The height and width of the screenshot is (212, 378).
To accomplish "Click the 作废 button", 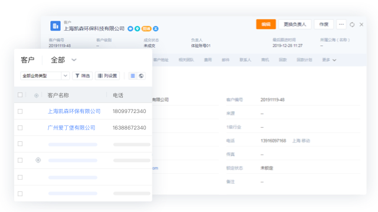I will tap(324, 24).
